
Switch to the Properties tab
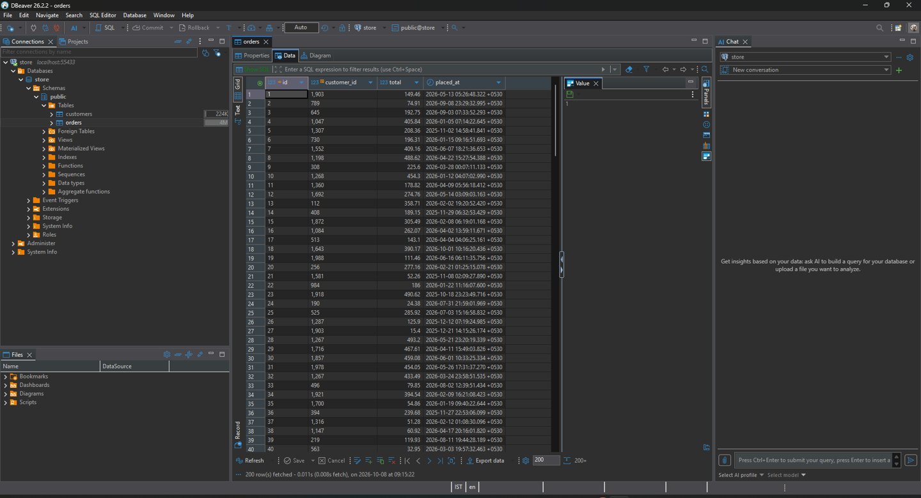coord(252,56)
